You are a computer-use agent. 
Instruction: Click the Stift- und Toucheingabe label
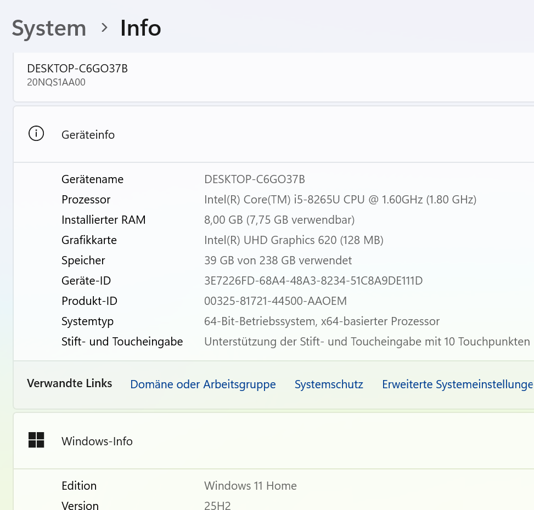click(x=122, y=342)
